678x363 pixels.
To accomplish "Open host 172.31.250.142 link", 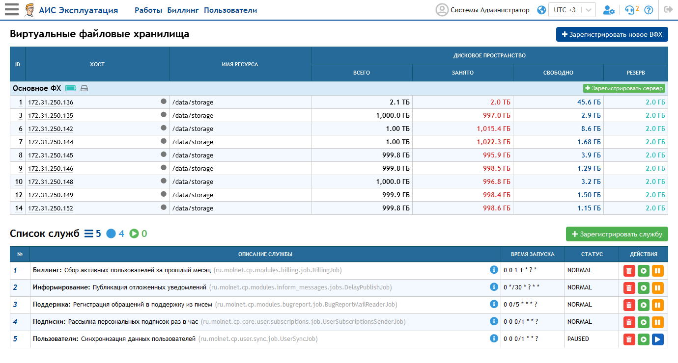I will click(x=51, y=129).
